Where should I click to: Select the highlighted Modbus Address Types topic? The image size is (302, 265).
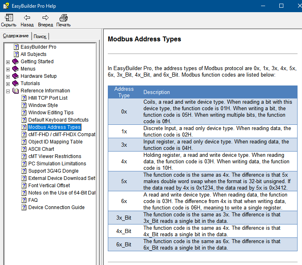click(x=54, y=127)
